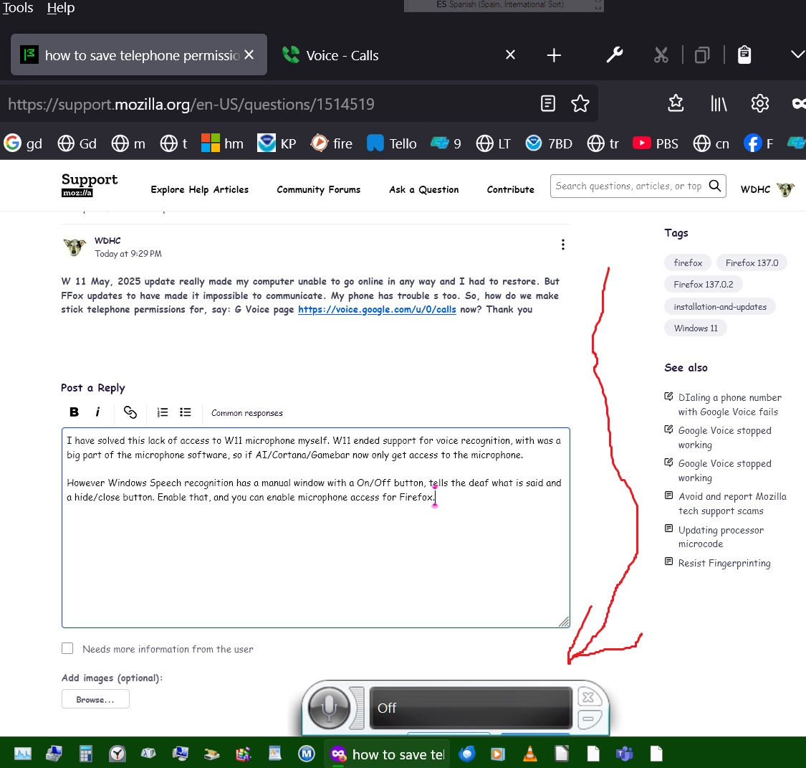Select the 'Windows 11' tag
806x768 pixels.
coord(696,328)
